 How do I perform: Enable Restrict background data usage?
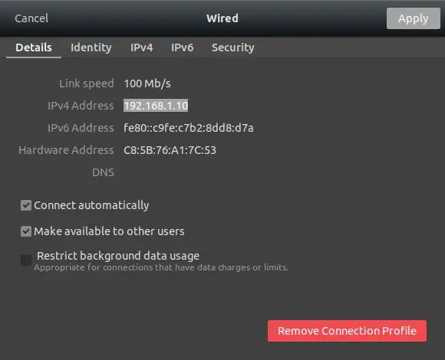(26, 260)
